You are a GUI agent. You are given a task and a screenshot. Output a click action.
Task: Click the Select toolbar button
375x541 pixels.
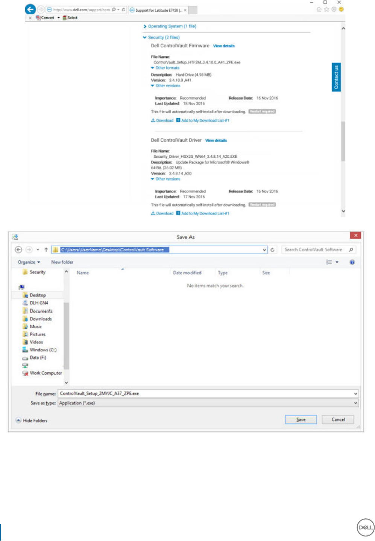tap(70, 18)
